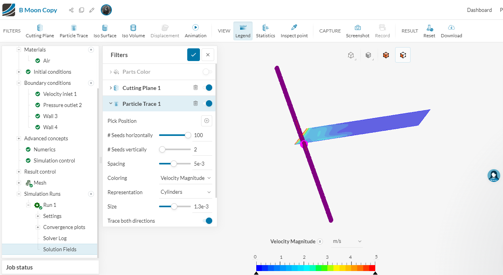Reset the result view
Image resolution: width=503 pixels, height=275 pixels.
coord(429,31)
